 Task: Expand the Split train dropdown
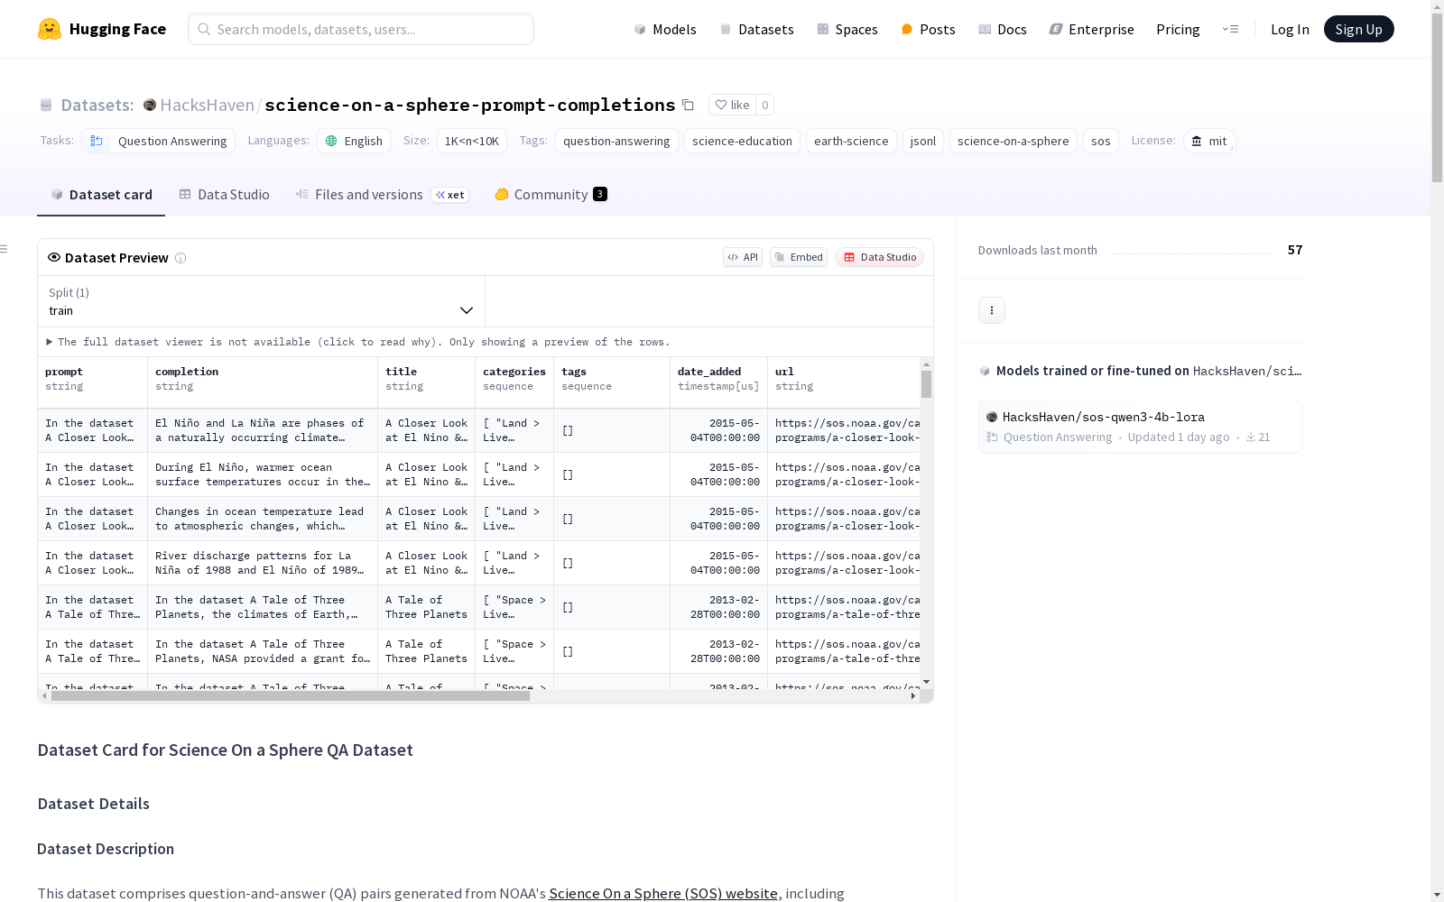click(261, 301)
